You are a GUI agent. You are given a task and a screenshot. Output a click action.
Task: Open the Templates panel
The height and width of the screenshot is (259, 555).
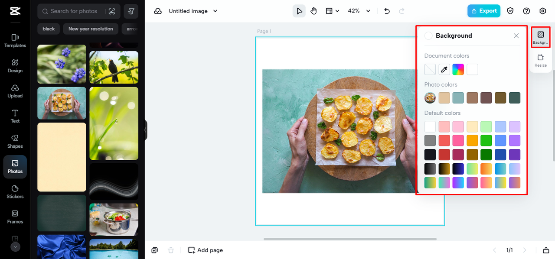pos(15,41)
